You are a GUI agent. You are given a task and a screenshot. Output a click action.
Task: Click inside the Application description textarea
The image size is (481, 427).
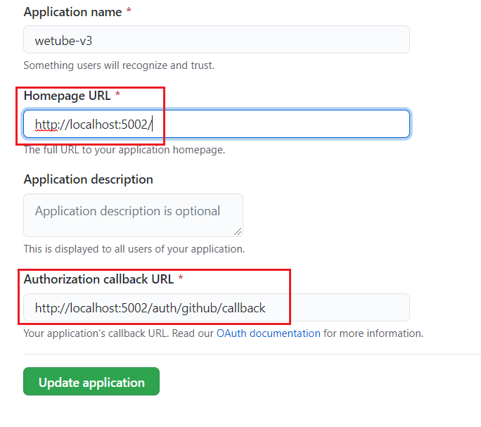[133, 215]
